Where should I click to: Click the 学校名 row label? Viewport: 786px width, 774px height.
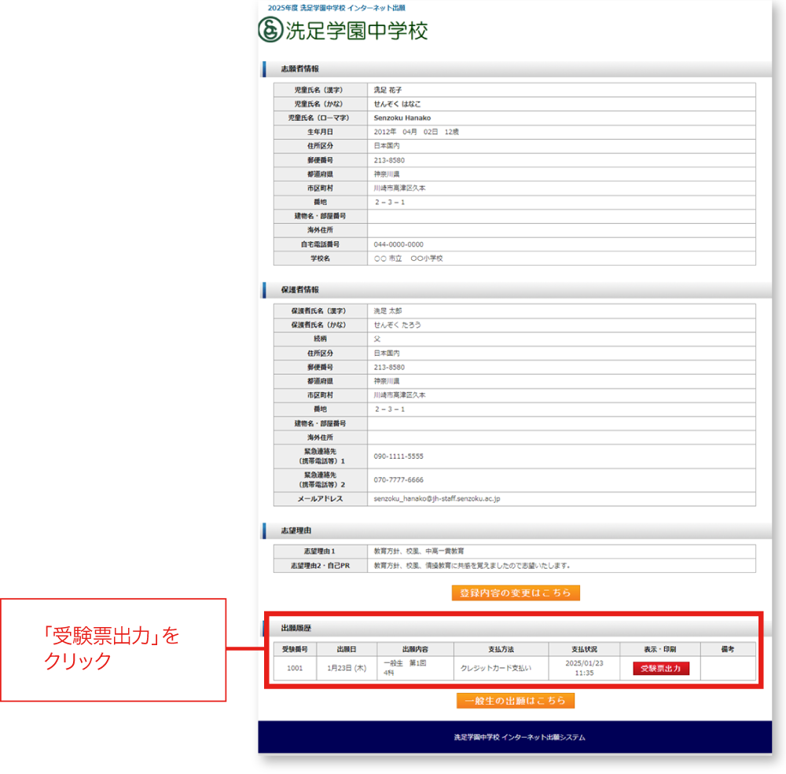[x=321, y=259]
